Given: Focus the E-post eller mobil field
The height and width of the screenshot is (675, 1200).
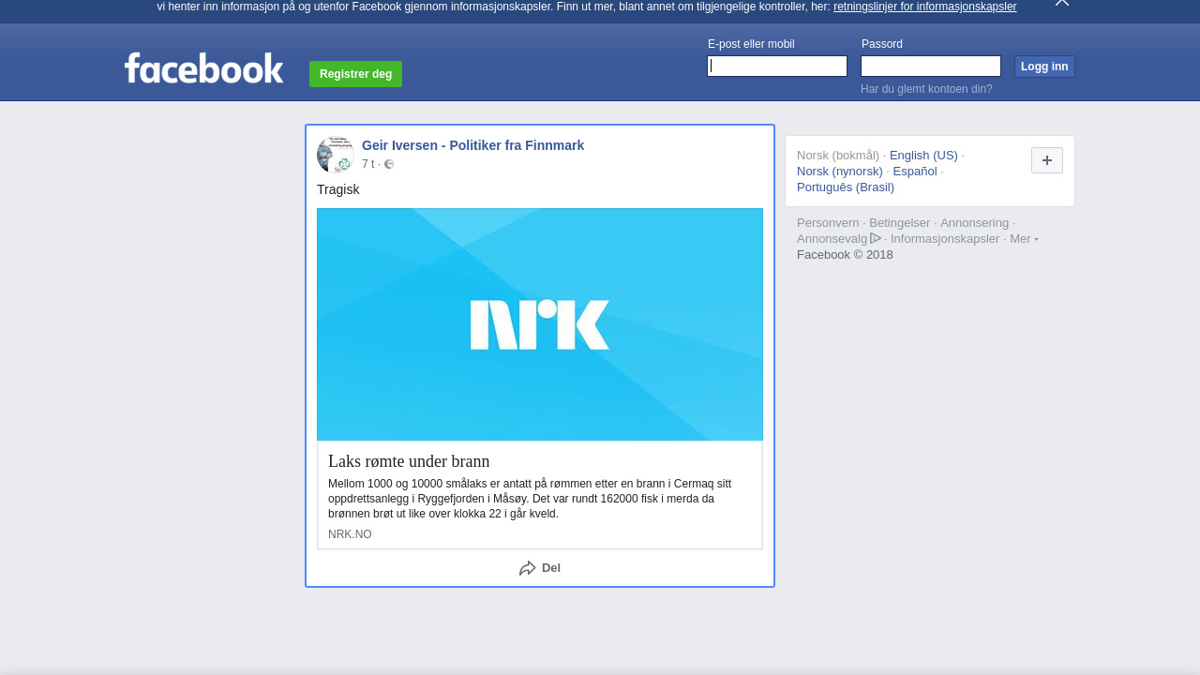Looking at the screenshot, I should (777, 66).
